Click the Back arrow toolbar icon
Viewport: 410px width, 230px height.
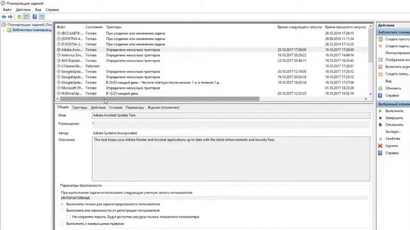pos(4,17)
